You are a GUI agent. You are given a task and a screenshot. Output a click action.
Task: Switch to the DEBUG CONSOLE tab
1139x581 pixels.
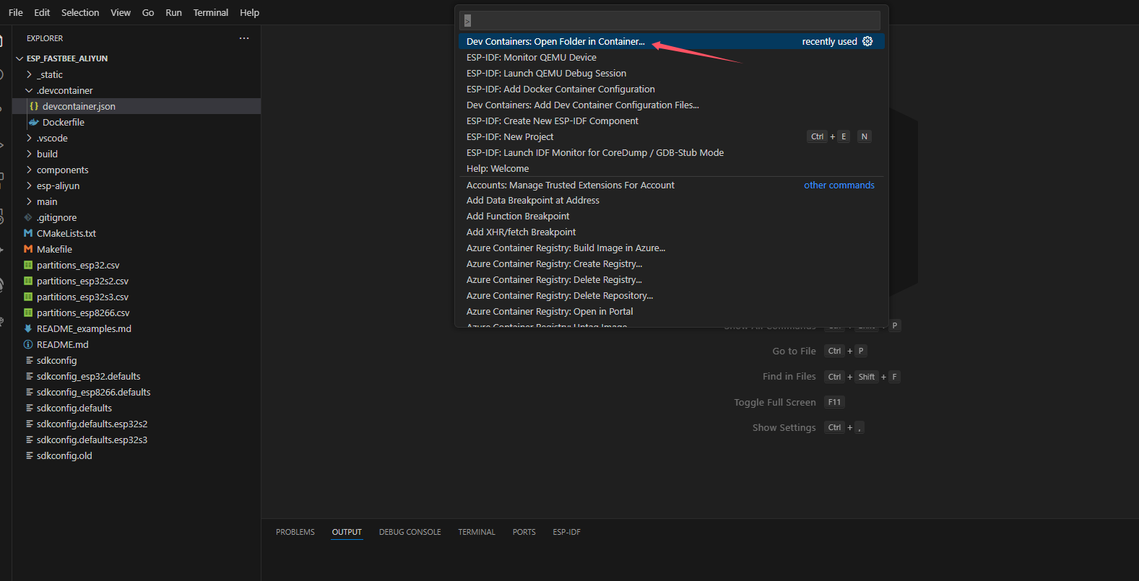410,532
